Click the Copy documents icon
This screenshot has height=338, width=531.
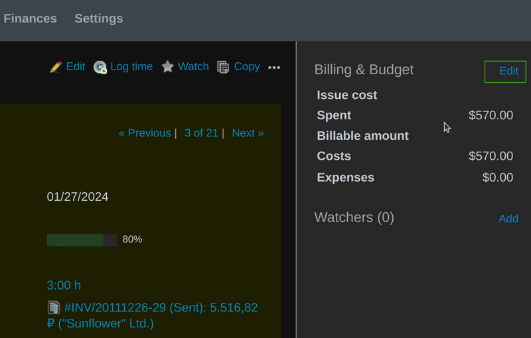[x=223, y=67]
